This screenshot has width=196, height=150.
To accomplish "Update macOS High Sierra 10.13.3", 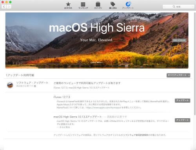I will click(182, 120).
